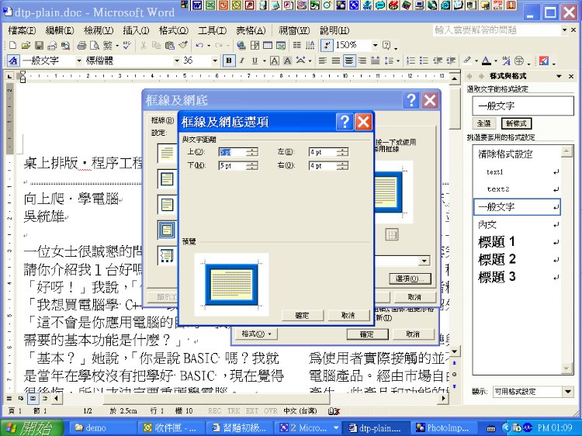Click the Word Help question mark icon
The width and height of the screenshot is (582, 436).
click(386, 45)
